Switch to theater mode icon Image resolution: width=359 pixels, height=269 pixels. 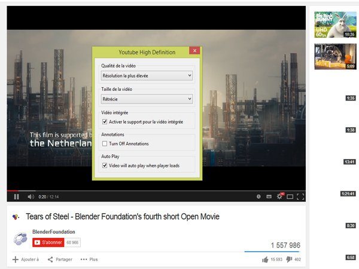click(290, 197)
